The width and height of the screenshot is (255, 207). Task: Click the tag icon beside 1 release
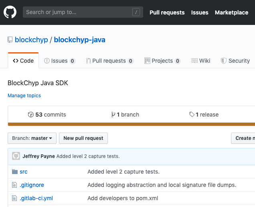tap(192, 115)
